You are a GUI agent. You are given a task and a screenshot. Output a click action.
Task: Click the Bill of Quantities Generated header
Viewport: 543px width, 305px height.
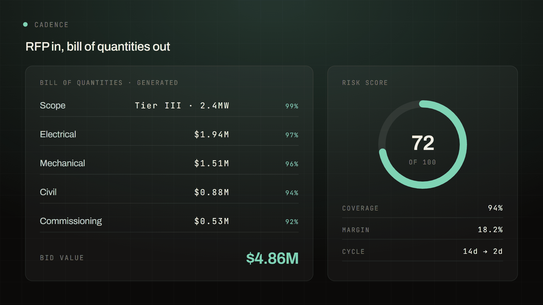tap(109, 82)
